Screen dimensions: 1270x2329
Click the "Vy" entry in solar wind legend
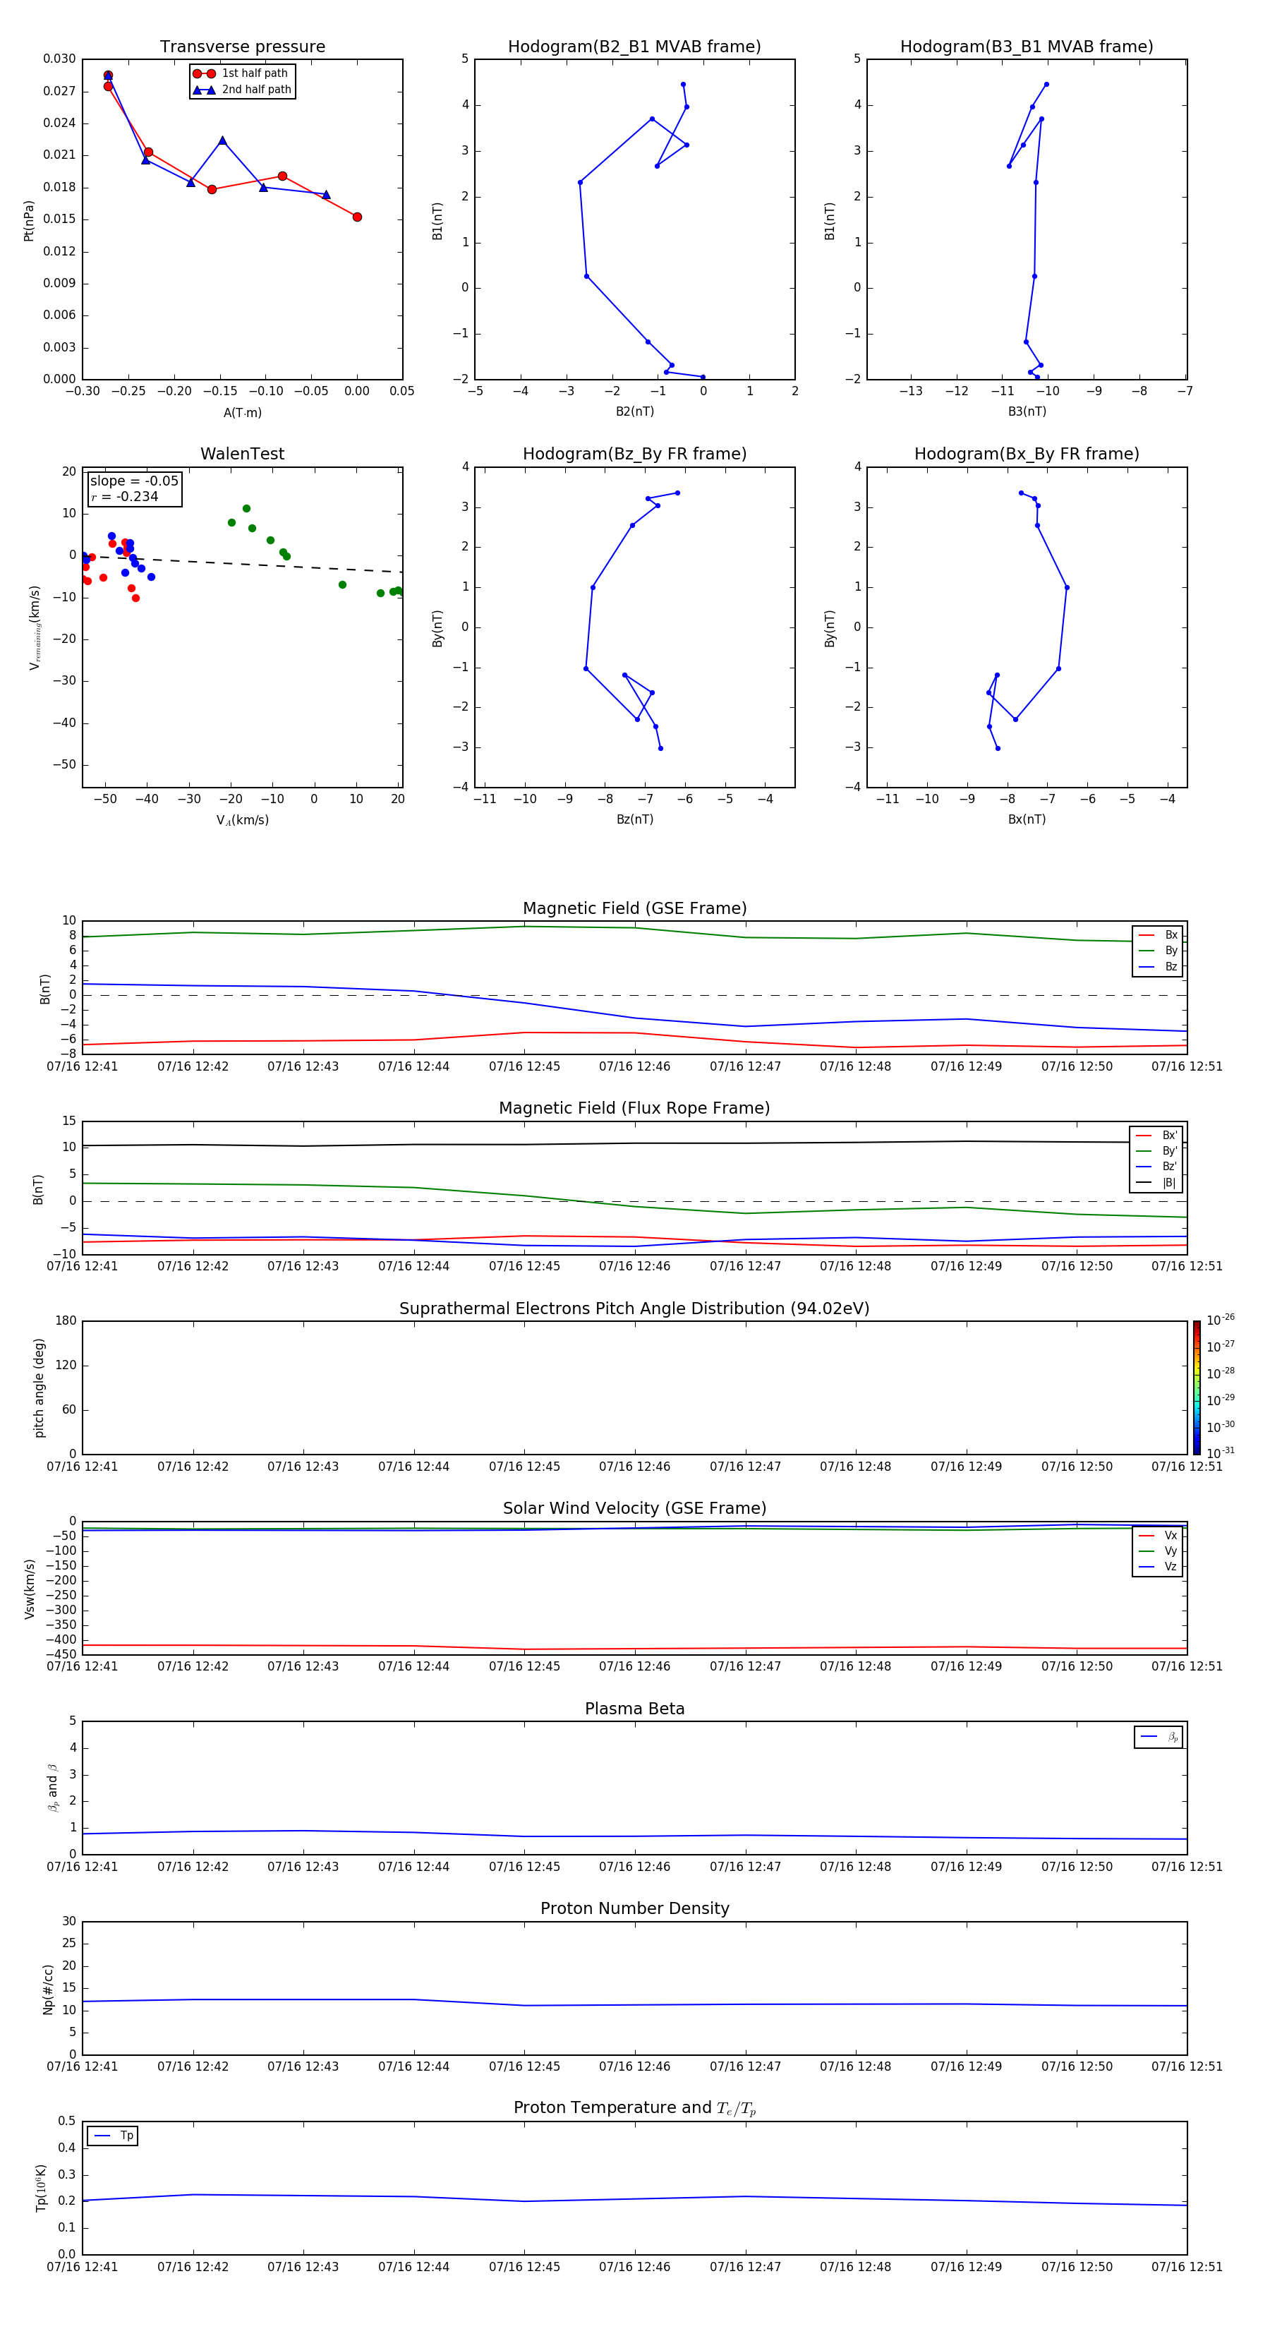tap(1158, 1551)
